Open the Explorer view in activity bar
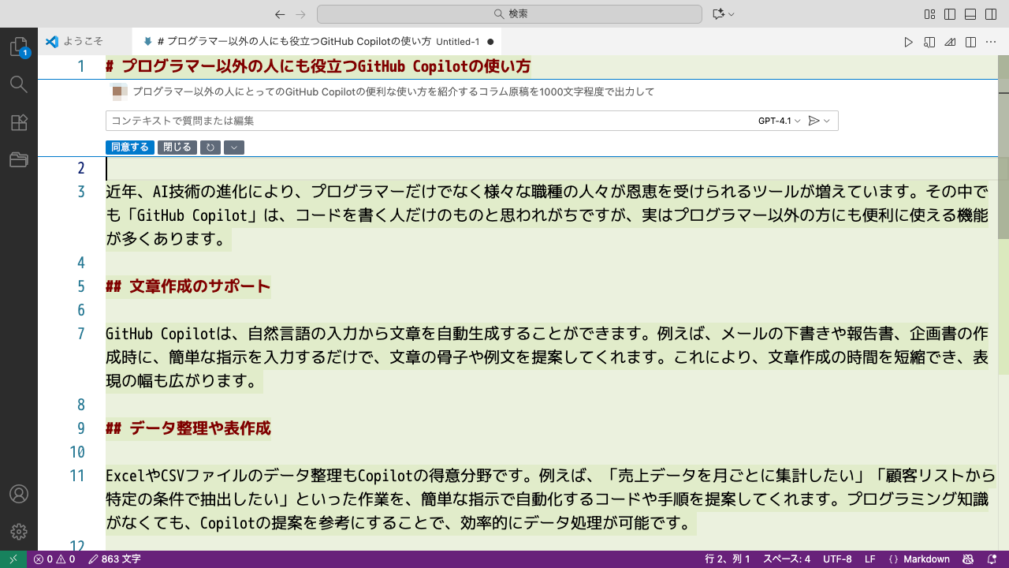1009x568 pixels. coord(18,47)
